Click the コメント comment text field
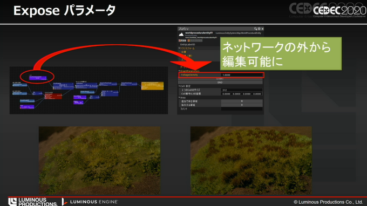This screenshot has height=206, width=367. (242, 109)
